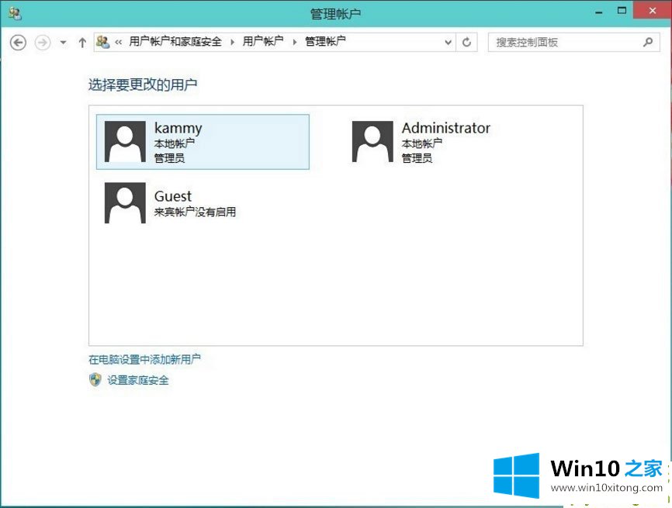Open the Guest account entry
This screenshot has height=508, width=672.
203,203
